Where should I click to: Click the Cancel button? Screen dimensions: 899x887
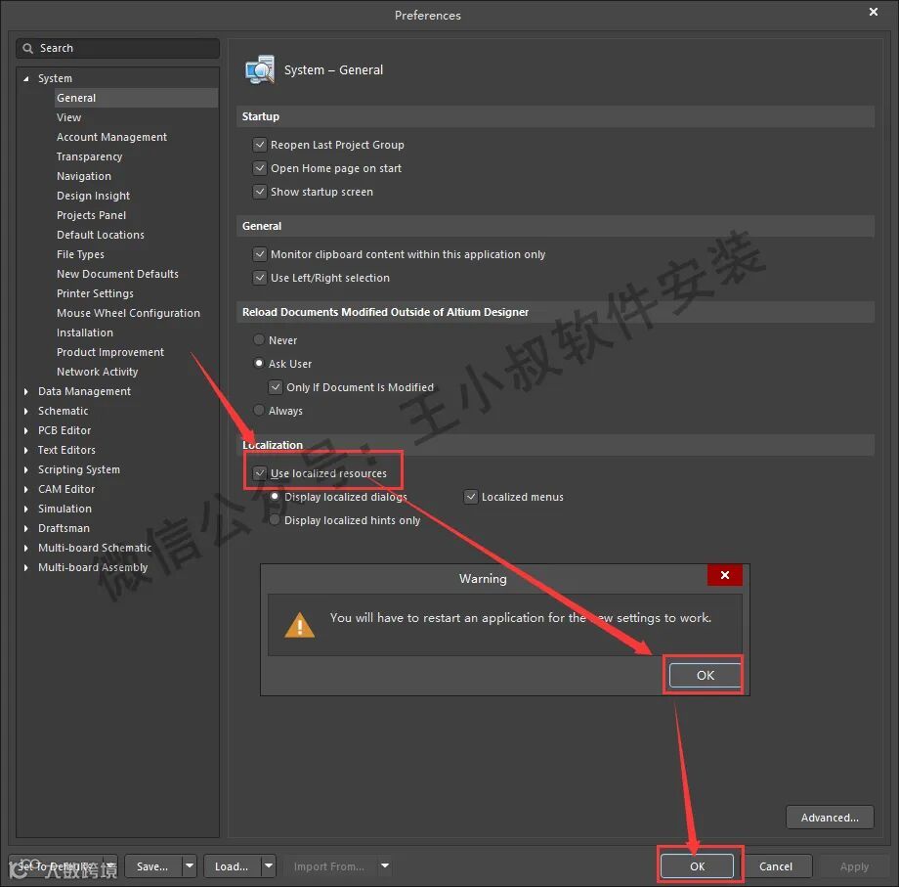[x=776, y=866]
